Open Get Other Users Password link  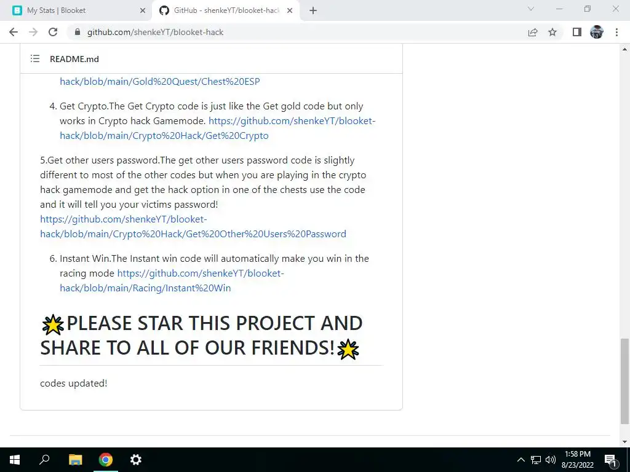pyautogui.click(x=193, y=226)
